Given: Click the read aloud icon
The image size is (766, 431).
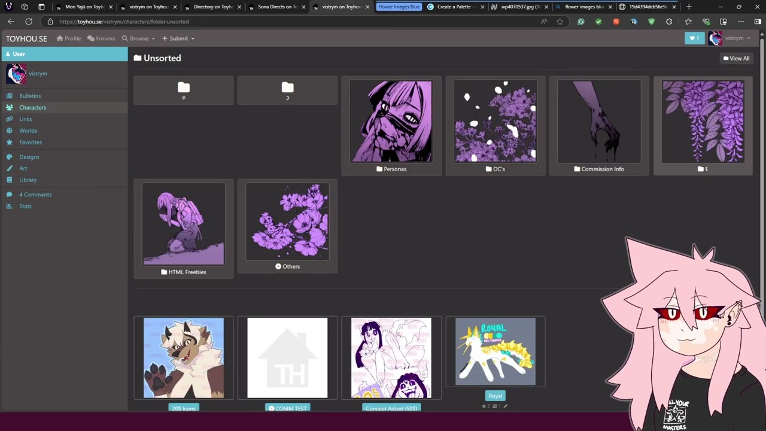Looking at the screenshot, I should [543, 22].
